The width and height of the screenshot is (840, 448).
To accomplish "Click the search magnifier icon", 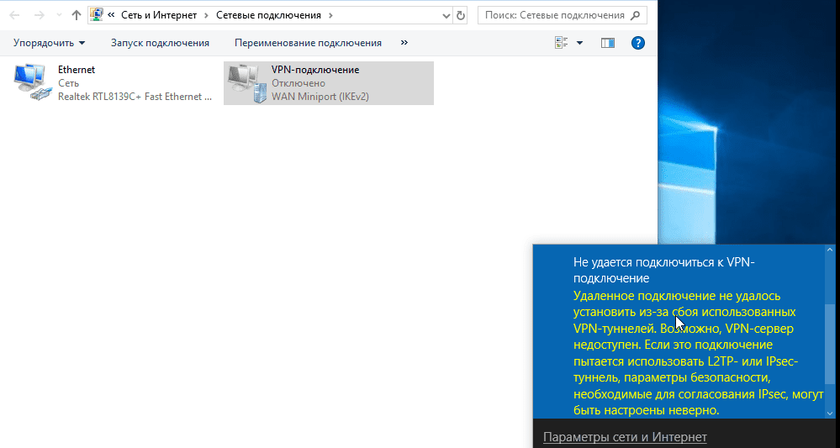I will pos(636,15).
